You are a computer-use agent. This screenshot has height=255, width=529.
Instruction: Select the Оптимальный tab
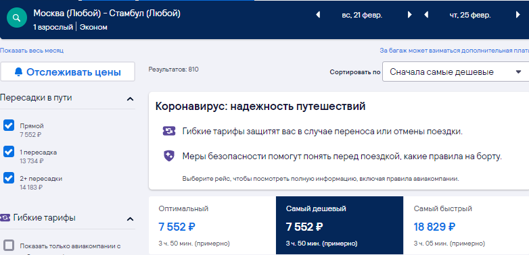[212, 225]
